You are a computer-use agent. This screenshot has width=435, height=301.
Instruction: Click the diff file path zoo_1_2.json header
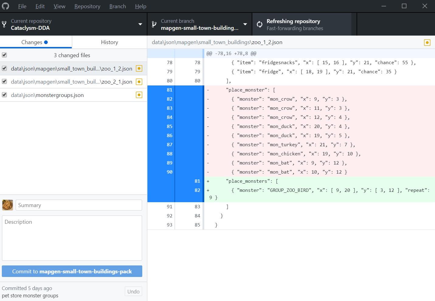[217, 42]
